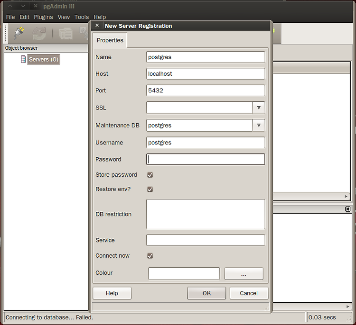Click the upper panel scroll right arrow

coord(346,196)
